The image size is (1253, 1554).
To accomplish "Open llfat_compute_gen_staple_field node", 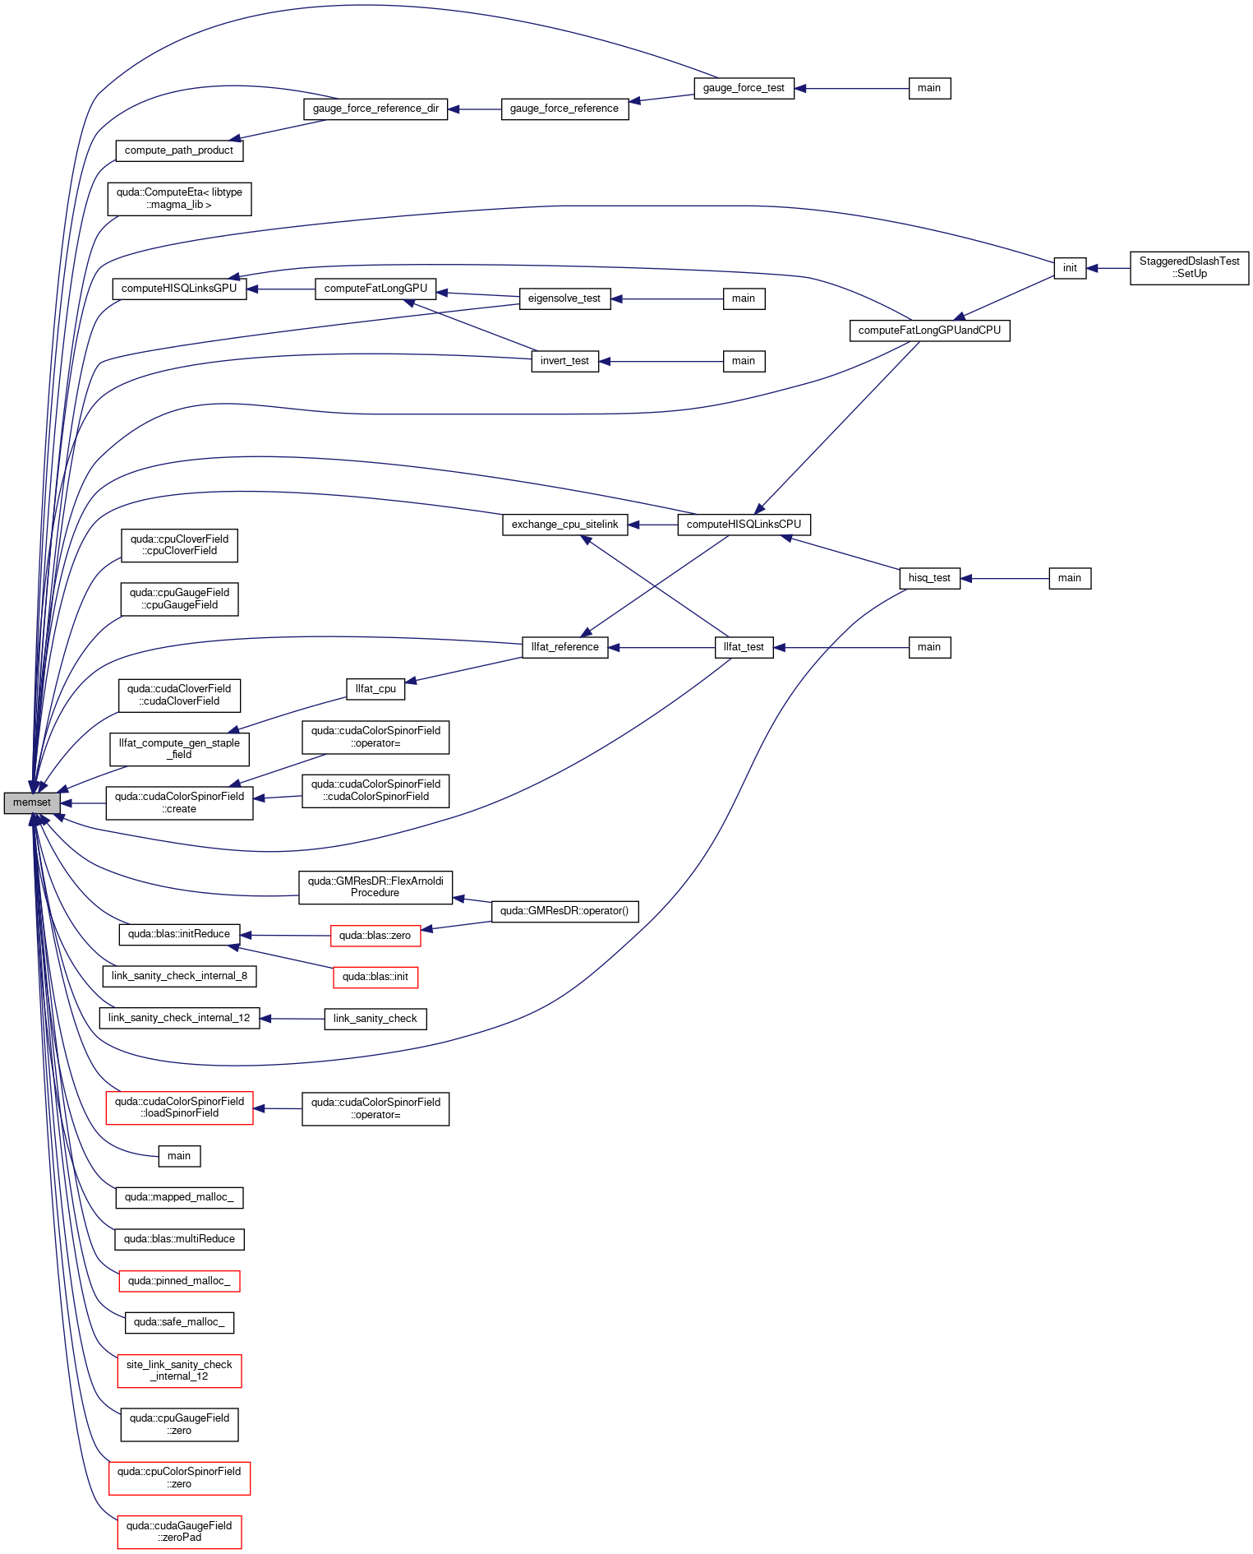I will click(x=179, y=749).
